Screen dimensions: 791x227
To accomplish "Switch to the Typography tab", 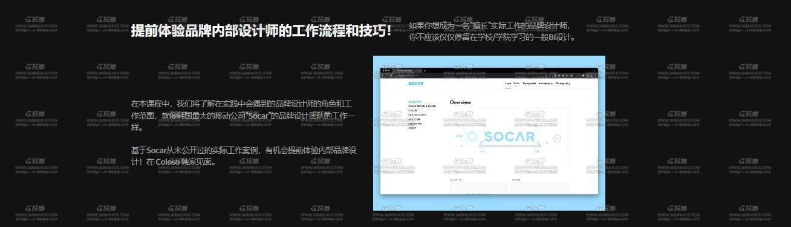I will pyautogui.click(x=529, y=84).
